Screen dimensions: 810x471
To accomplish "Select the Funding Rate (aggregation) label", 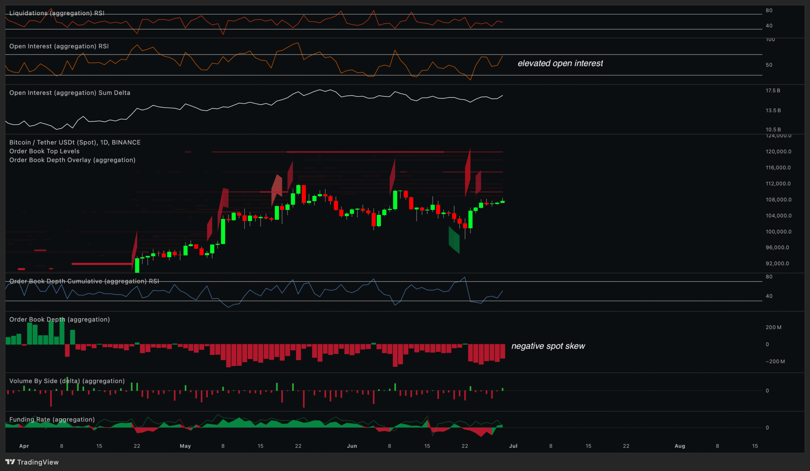I will pyautogui.click(x=52, y=419).
